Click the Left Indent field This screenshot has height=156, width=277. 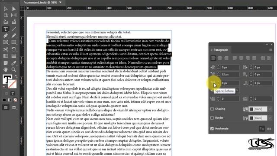tap(230, 68)
